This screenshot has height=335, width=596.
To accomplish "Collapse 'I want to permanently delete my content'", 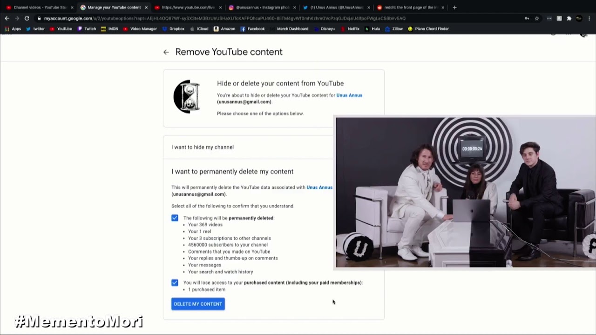I will tap(232, 171).
